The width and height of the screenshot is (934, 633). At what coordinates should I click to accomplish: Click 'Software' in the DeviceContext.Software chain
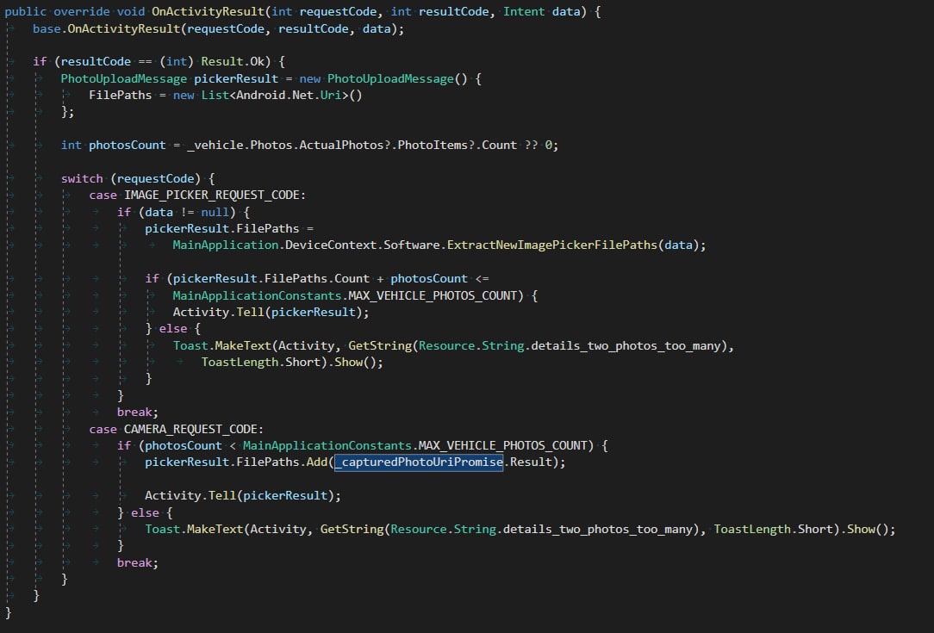412,245
